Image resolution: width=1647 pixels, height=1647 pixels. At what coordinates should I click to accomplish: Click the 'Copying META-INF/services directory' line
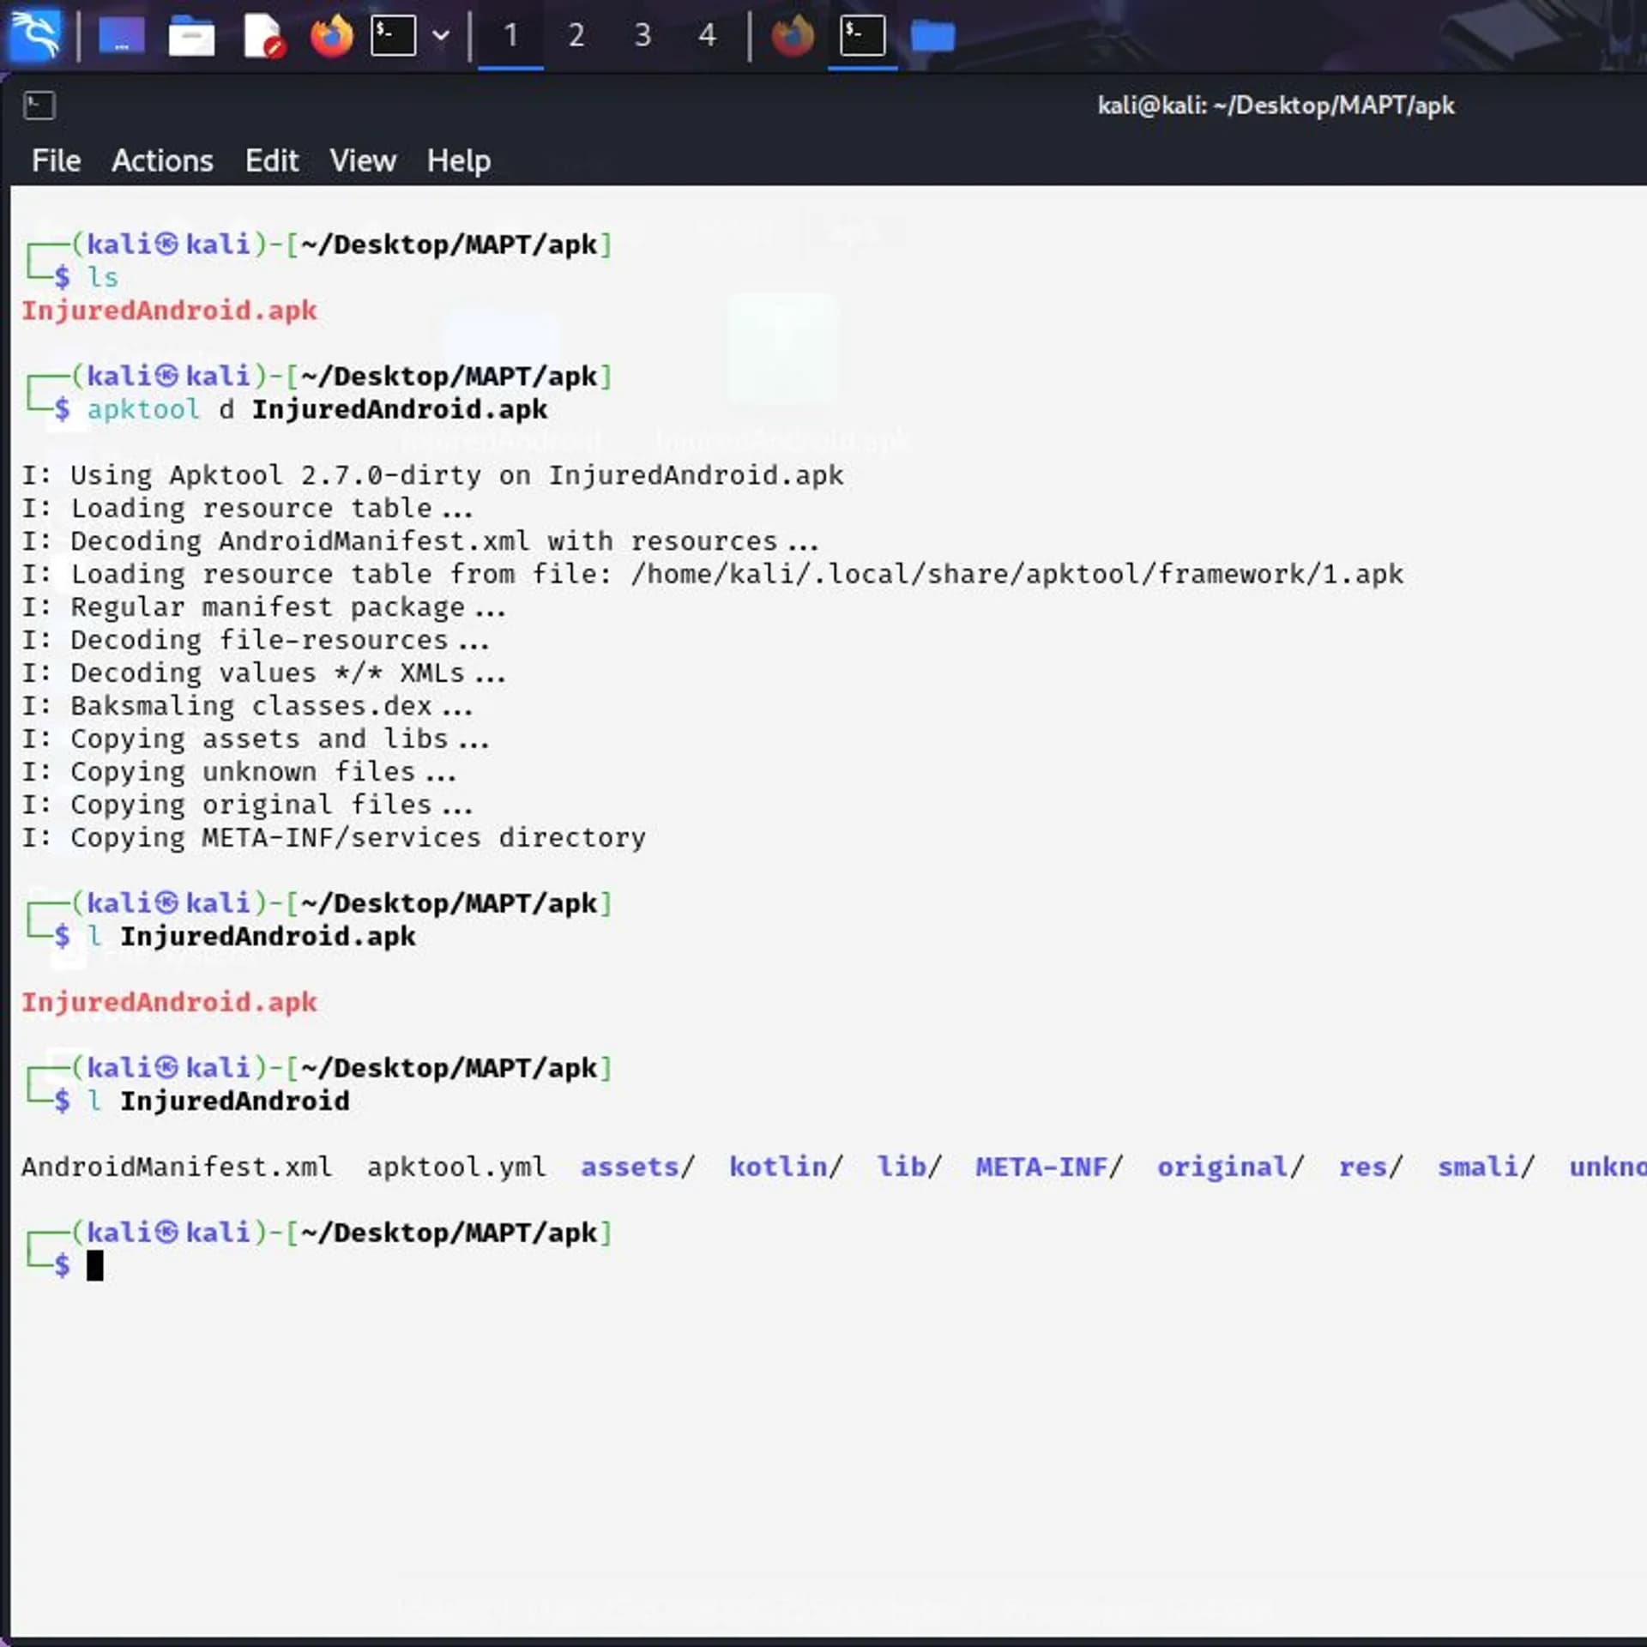334,838
